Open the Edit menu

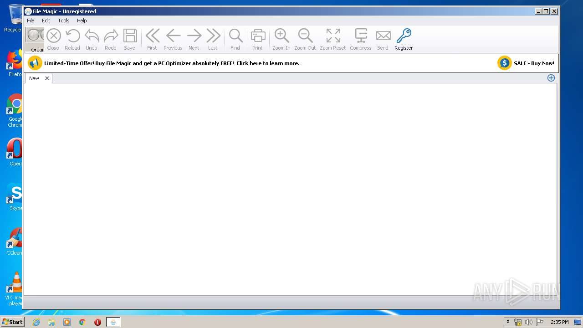point(46,20)
